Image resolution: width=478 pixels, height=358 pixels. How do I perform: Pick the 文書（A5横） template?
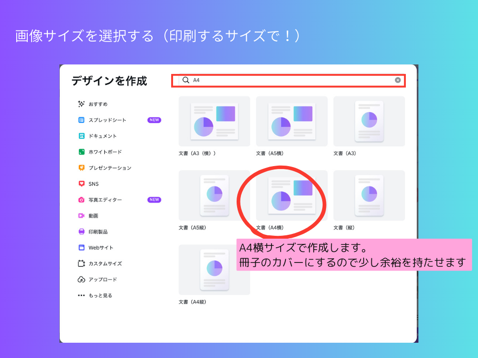coord(292,122)
